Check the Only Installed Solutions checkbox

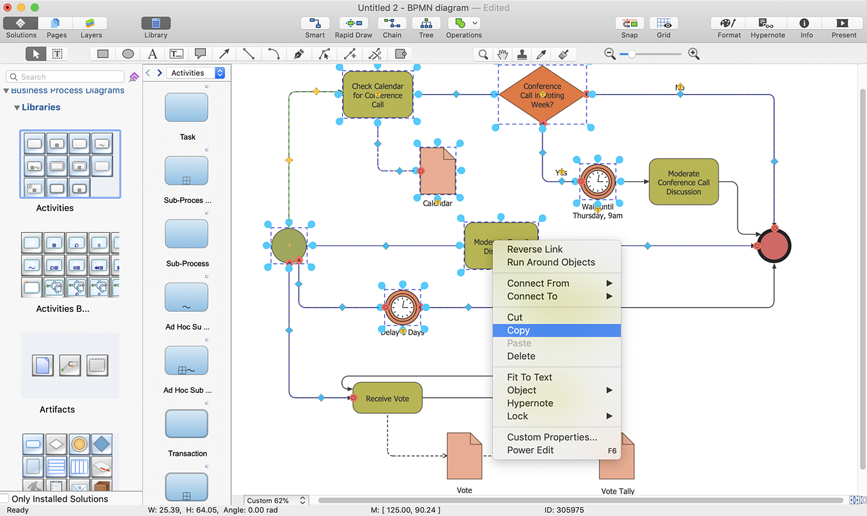point(5,498)
